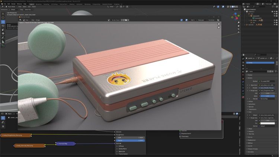Click the Slot 1 selector in render window
The height and width of the screenshot is (157, 279).
[193, 20]
